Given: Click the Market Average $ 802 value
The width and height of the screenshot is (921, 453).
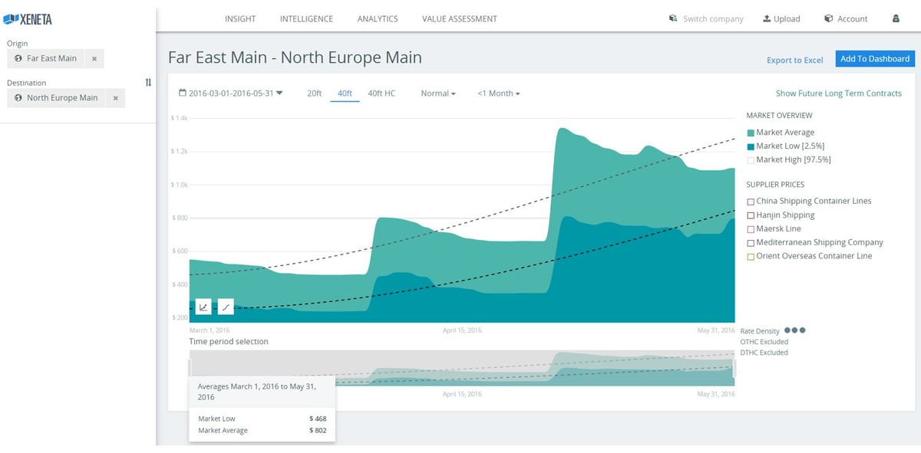Looking at the screenshot, I should click(x=318, y=431).
